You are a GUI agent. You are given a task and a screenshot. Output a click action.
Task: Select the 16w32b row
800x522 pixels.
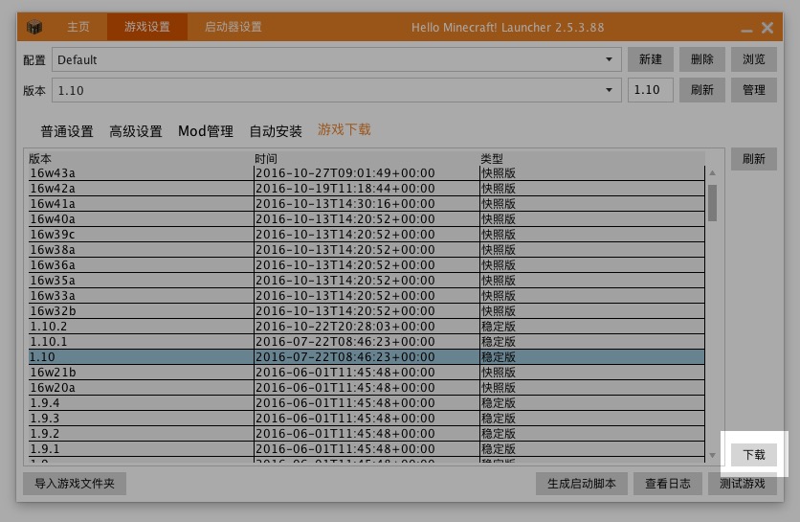(x=367, y=310)
